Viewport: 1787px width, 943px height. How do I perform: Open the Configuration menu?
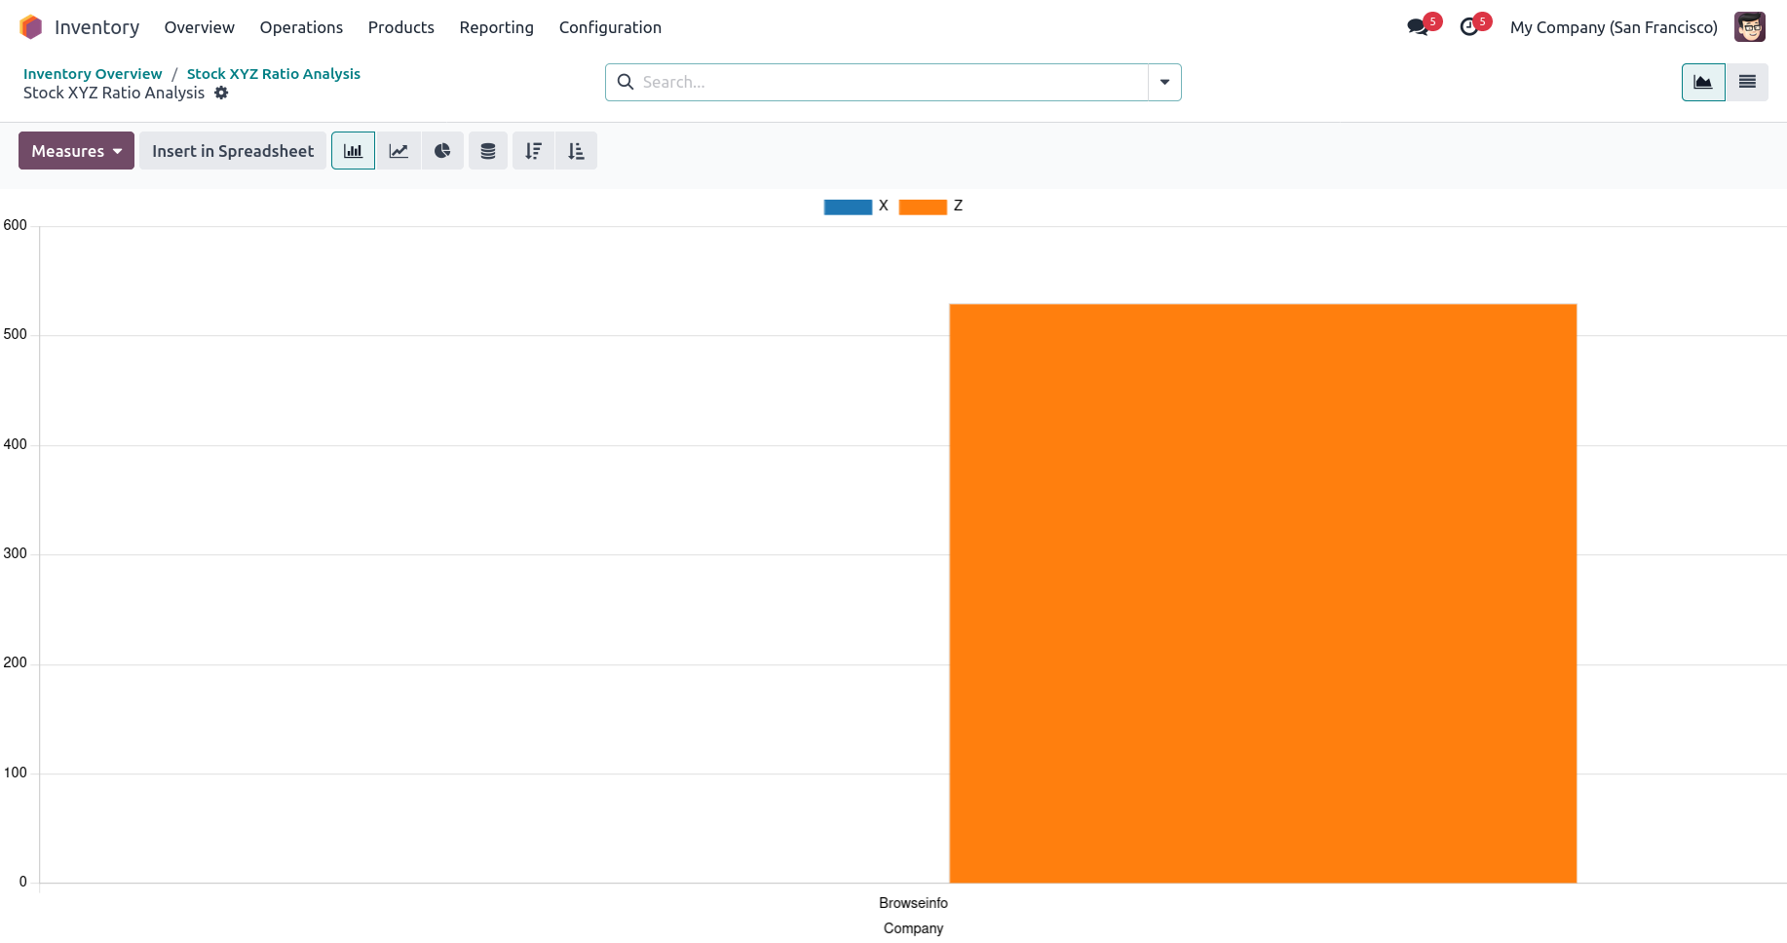pos(610,27)
